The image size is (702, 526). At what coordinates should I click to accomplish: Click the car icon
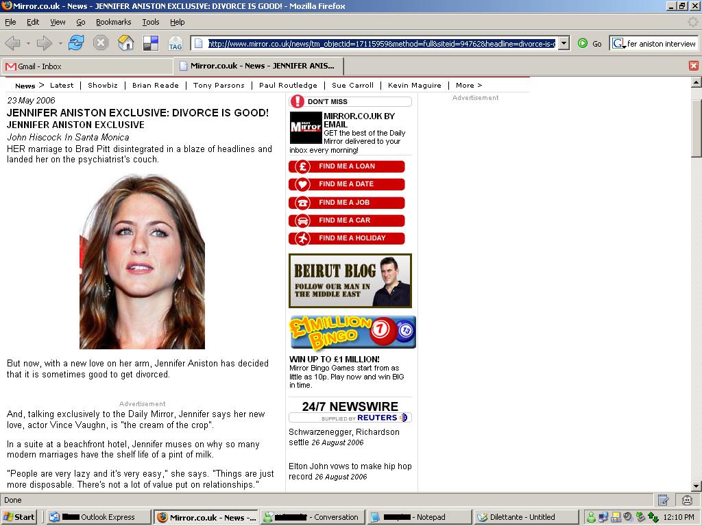pyautogui.click(x=302, y=221)
